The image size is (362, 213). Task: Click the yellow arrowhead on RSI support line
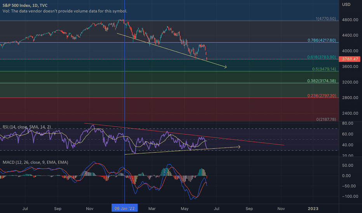coord(239,147)
